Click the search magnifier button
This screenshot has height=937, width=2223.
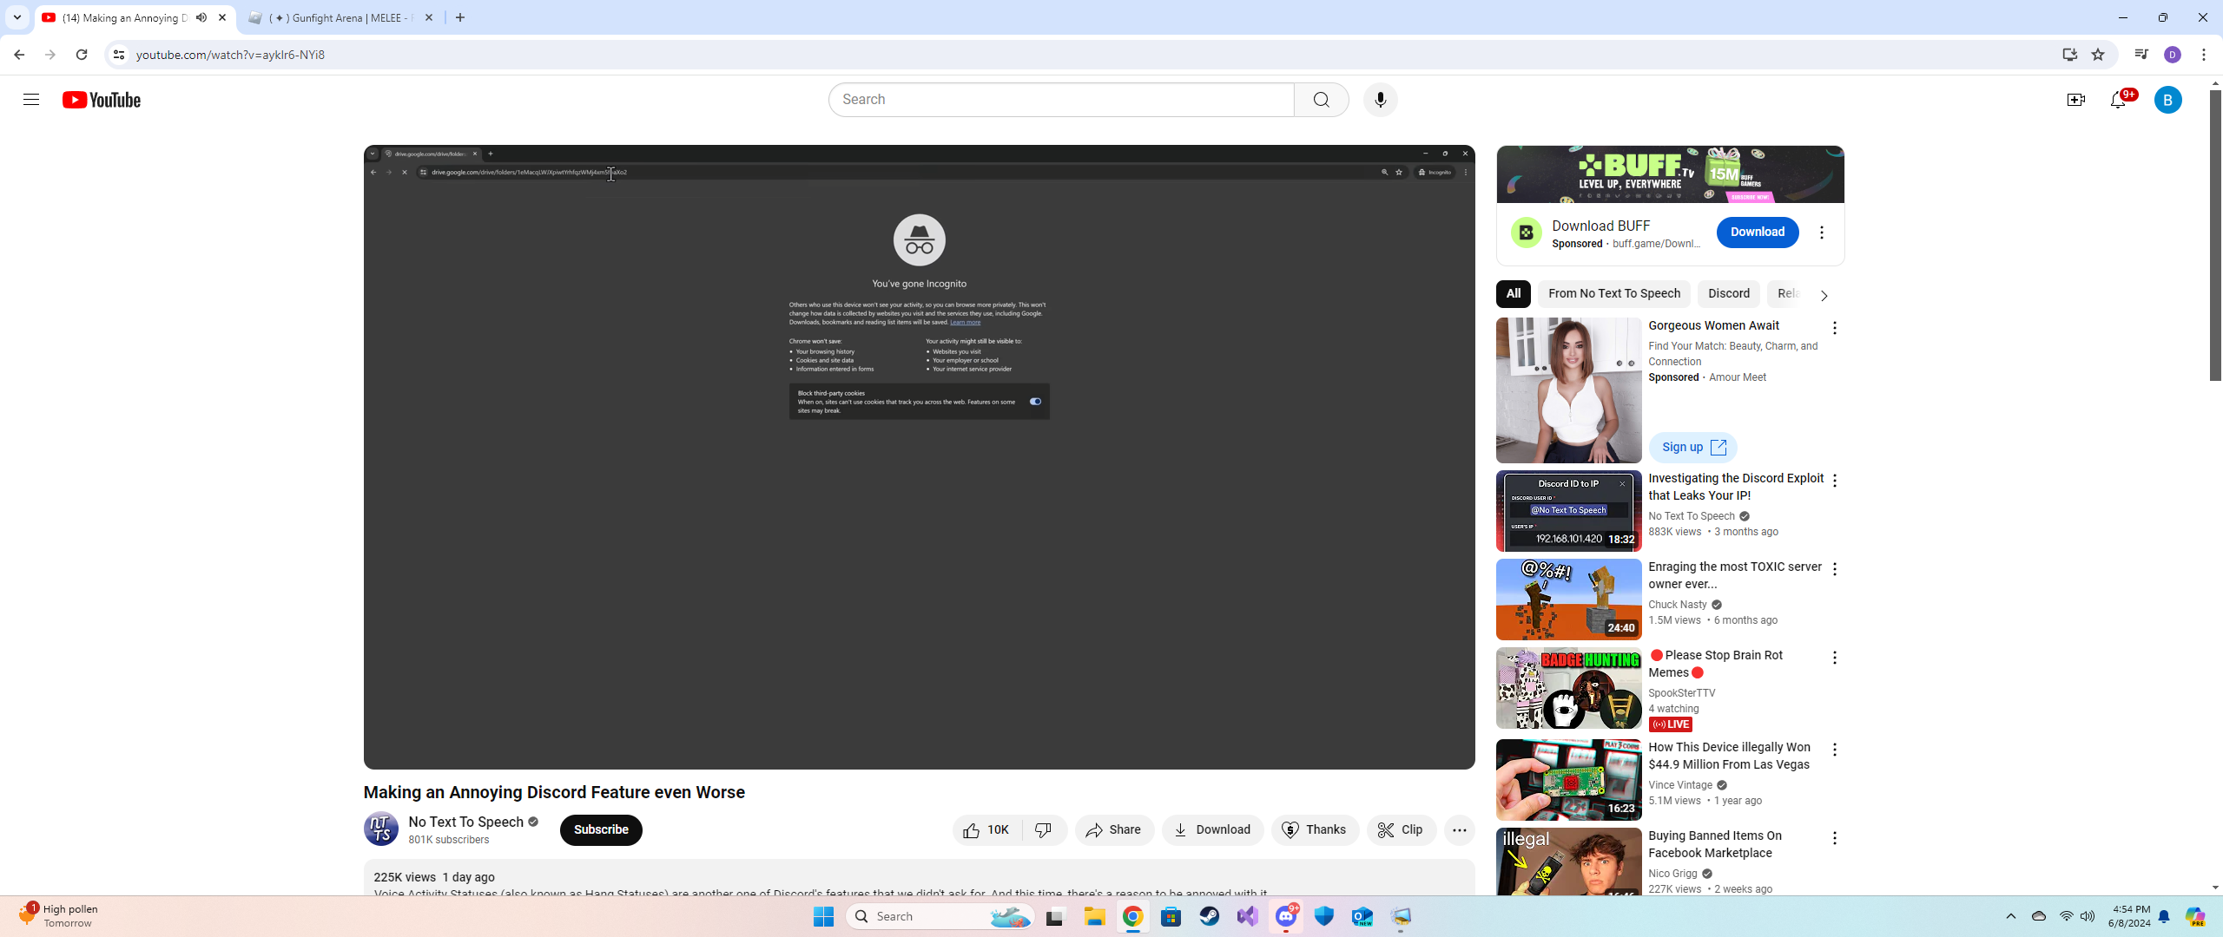pos(1321,100)
